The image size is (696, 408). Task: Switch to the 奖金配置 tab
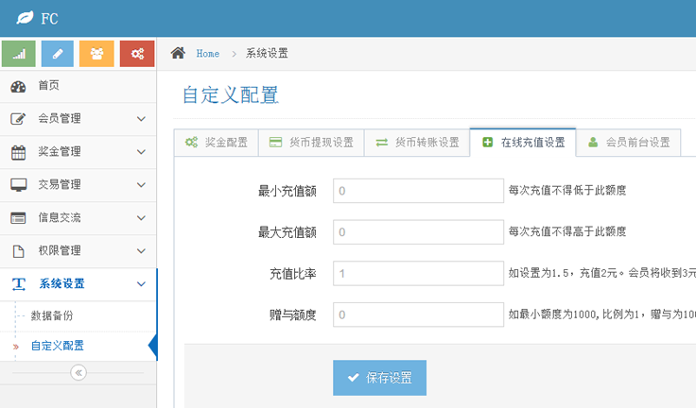216,143
